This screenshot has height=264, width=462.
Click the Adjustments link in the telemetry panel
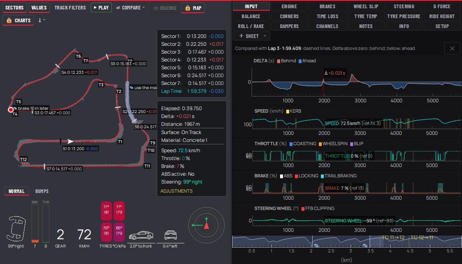tap(177, 191)
